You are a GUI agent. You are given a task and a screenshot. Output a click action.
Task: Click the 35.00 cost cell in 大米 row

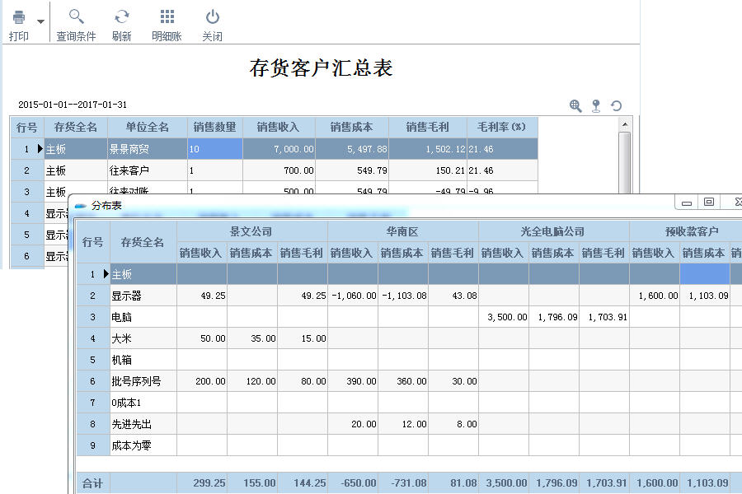pyautogui.click(x=252, y=338)
